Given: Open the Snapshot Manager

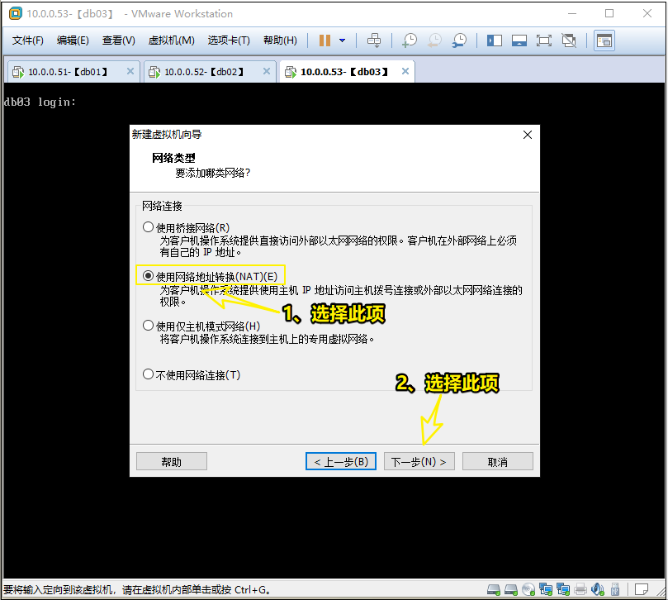Looking at the screenshot, I should click(458, 40).
